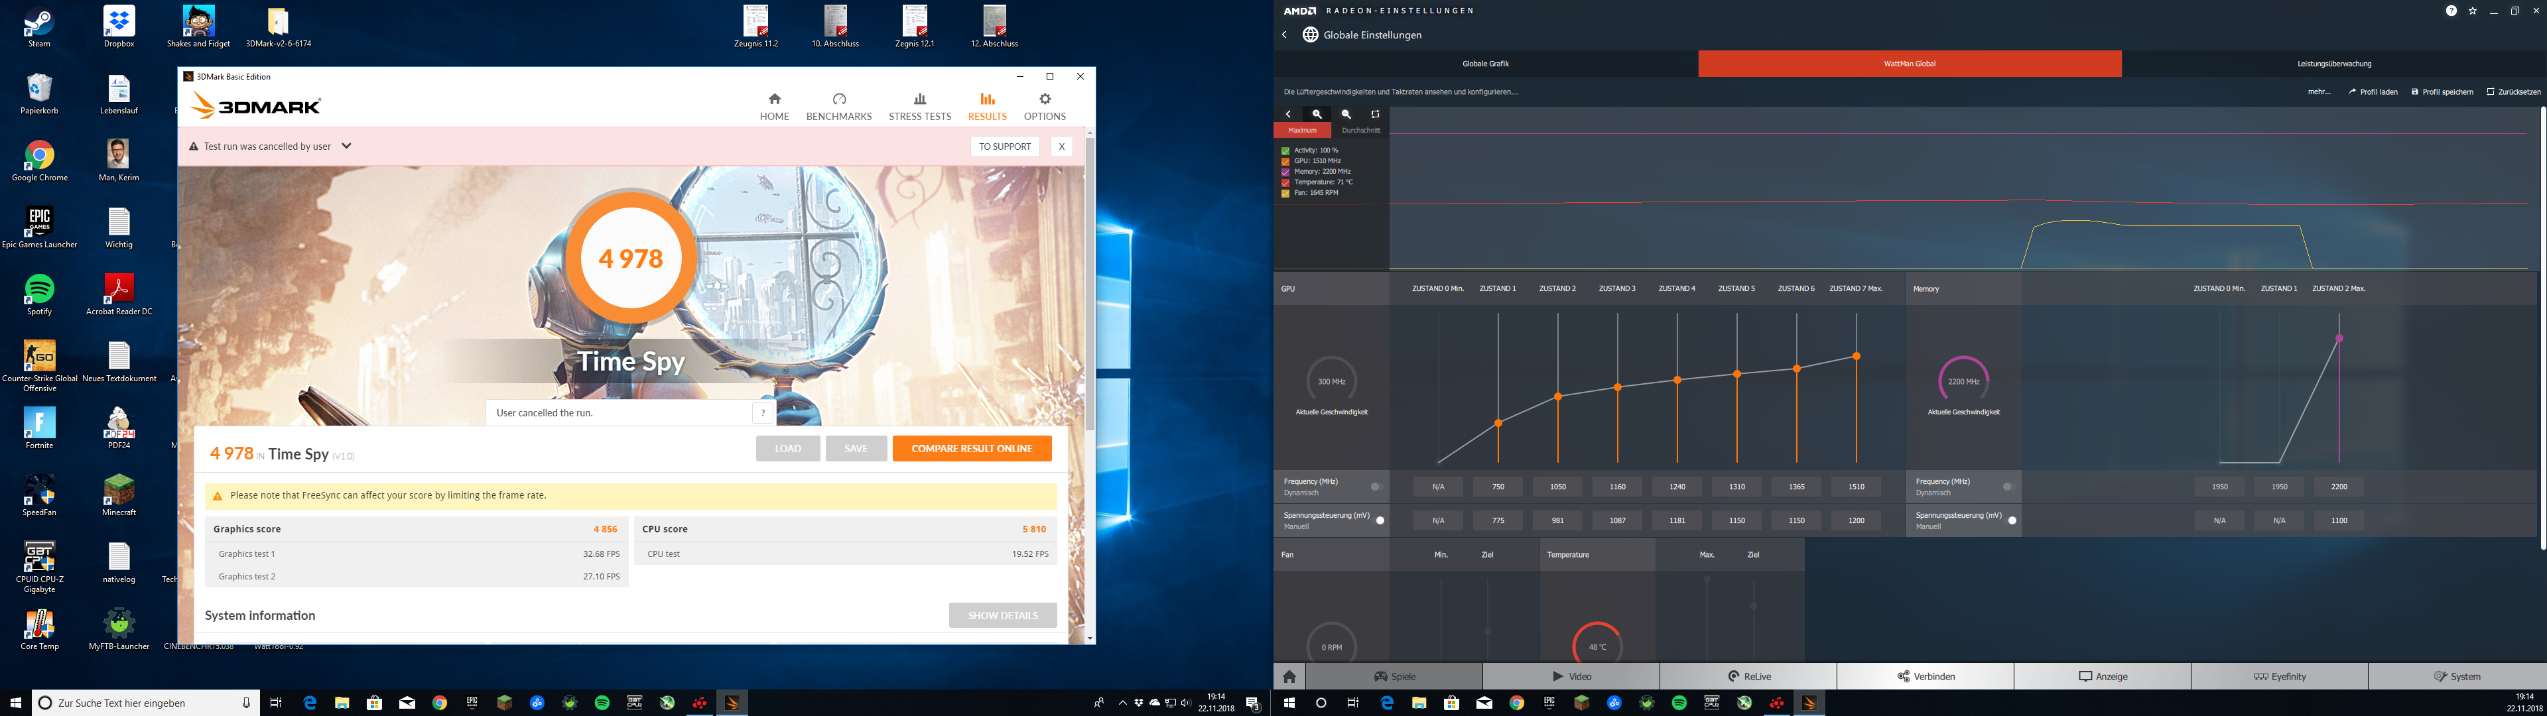Select the GPU frequency field showing 1510
This screenshot has height=716, width=2547.
(x=1856, y=487)
